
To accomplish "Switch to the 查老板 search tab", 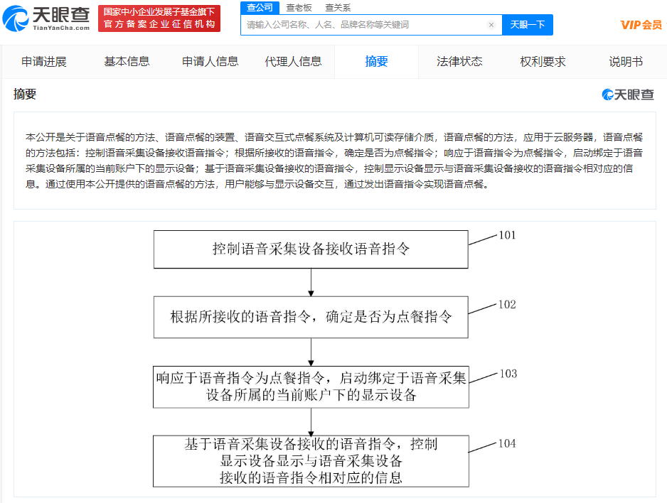I will (x=299, y=8).
